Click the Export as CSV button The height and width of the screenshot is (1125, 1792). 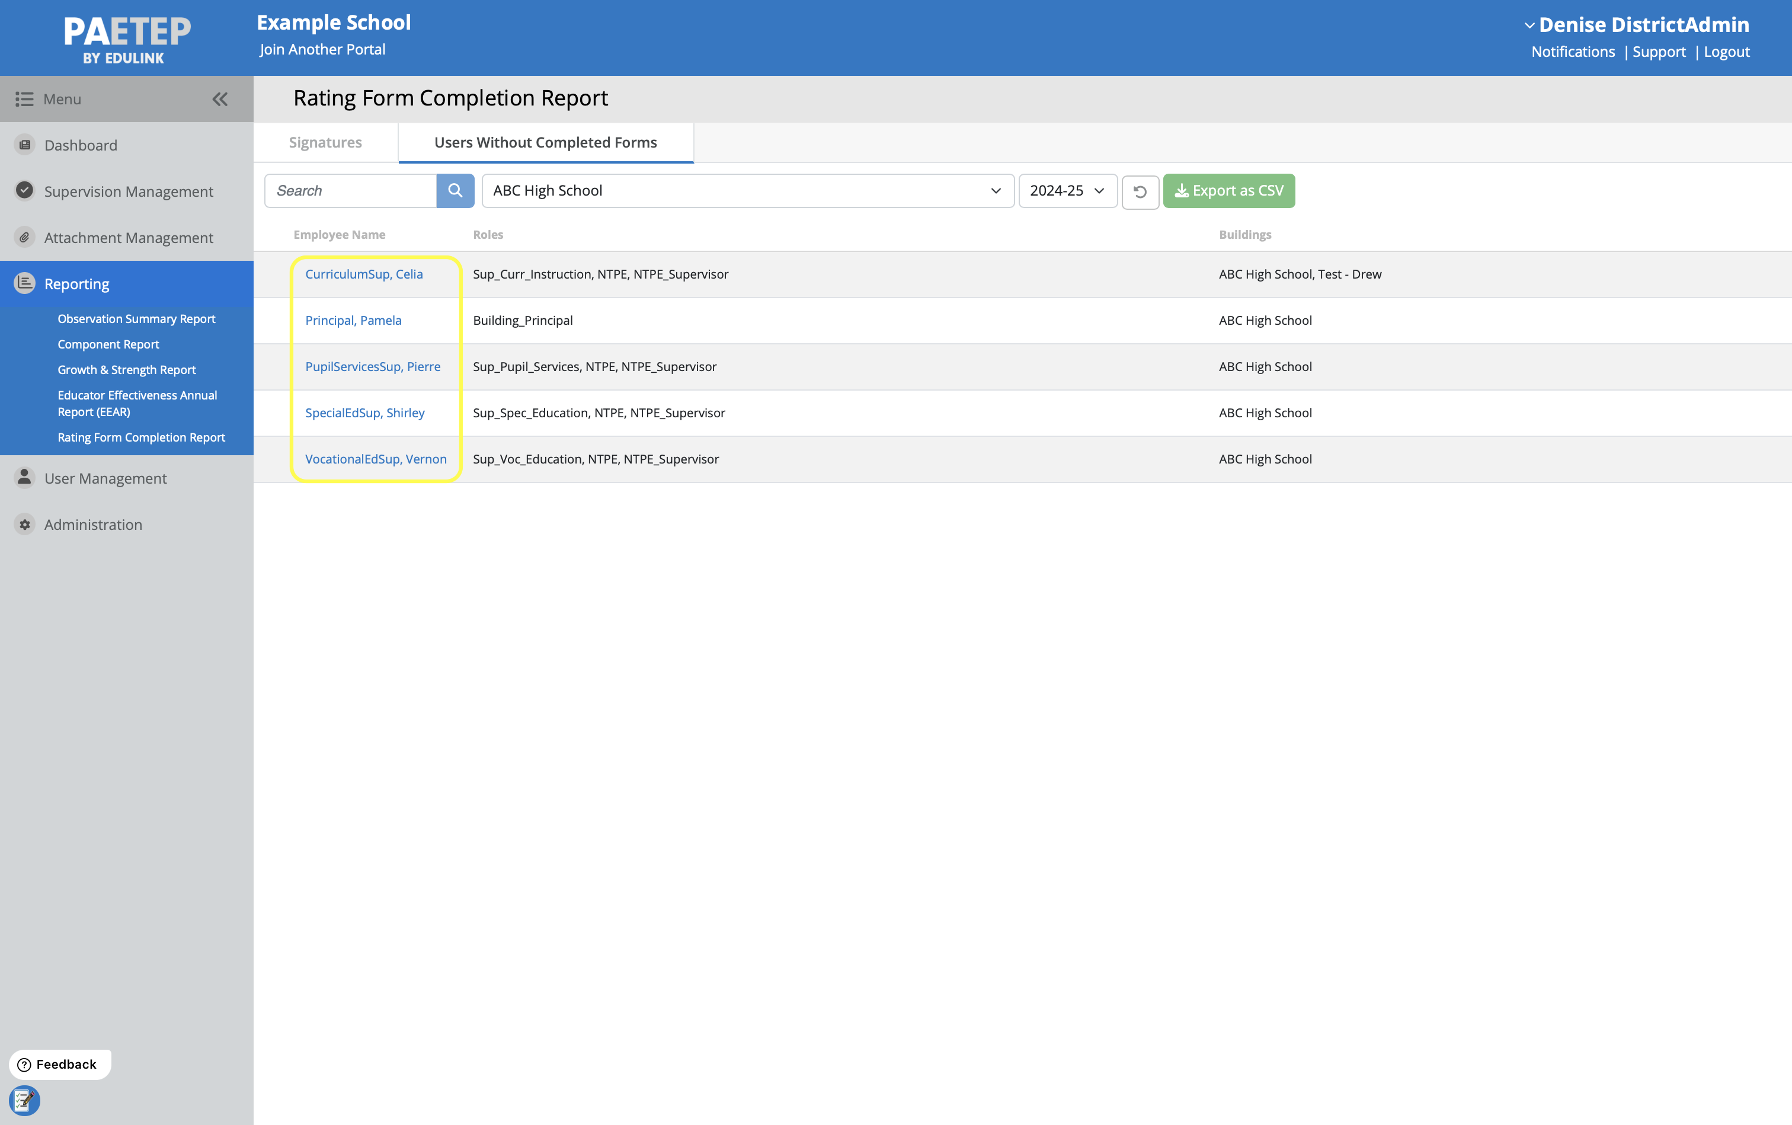pos(1228,190)
